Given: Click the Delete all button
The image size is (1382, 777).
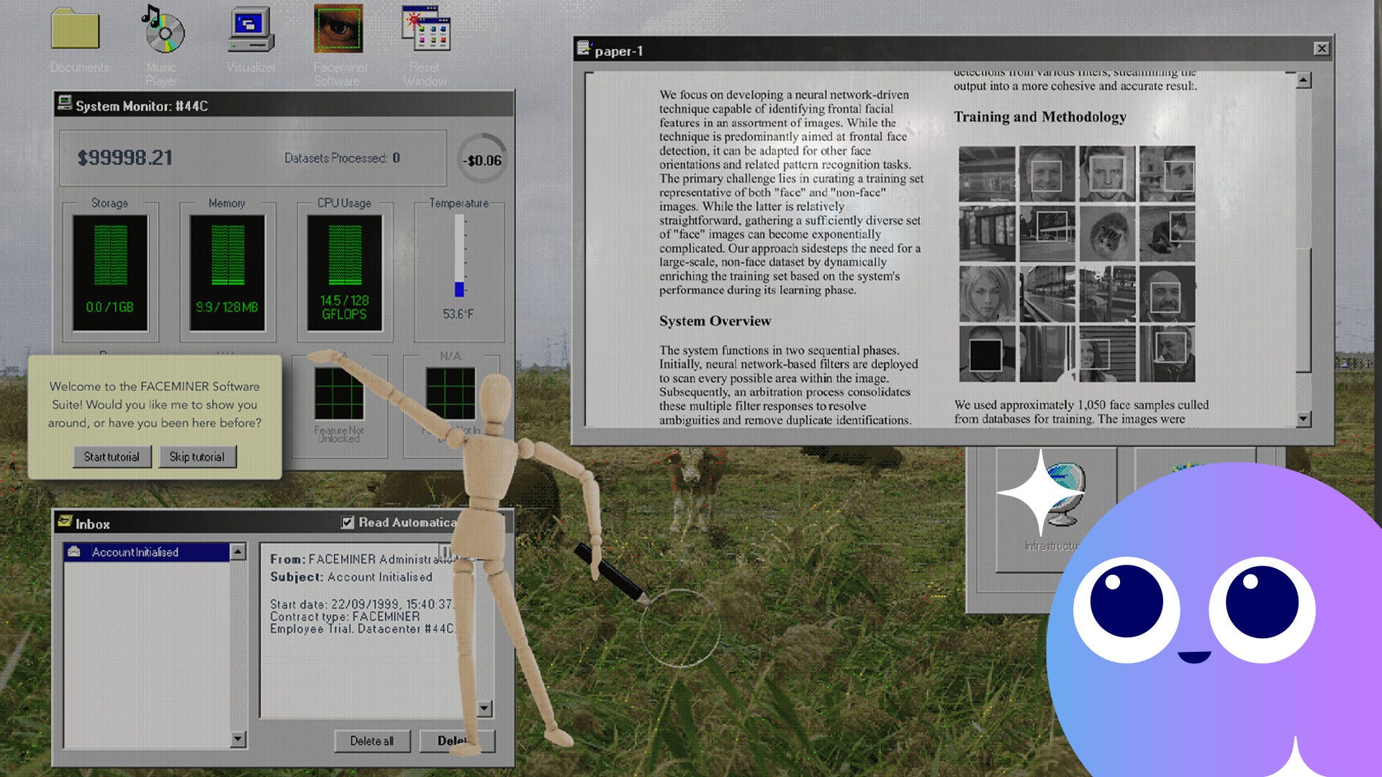Looking at the screenshot, I should 371,741.
